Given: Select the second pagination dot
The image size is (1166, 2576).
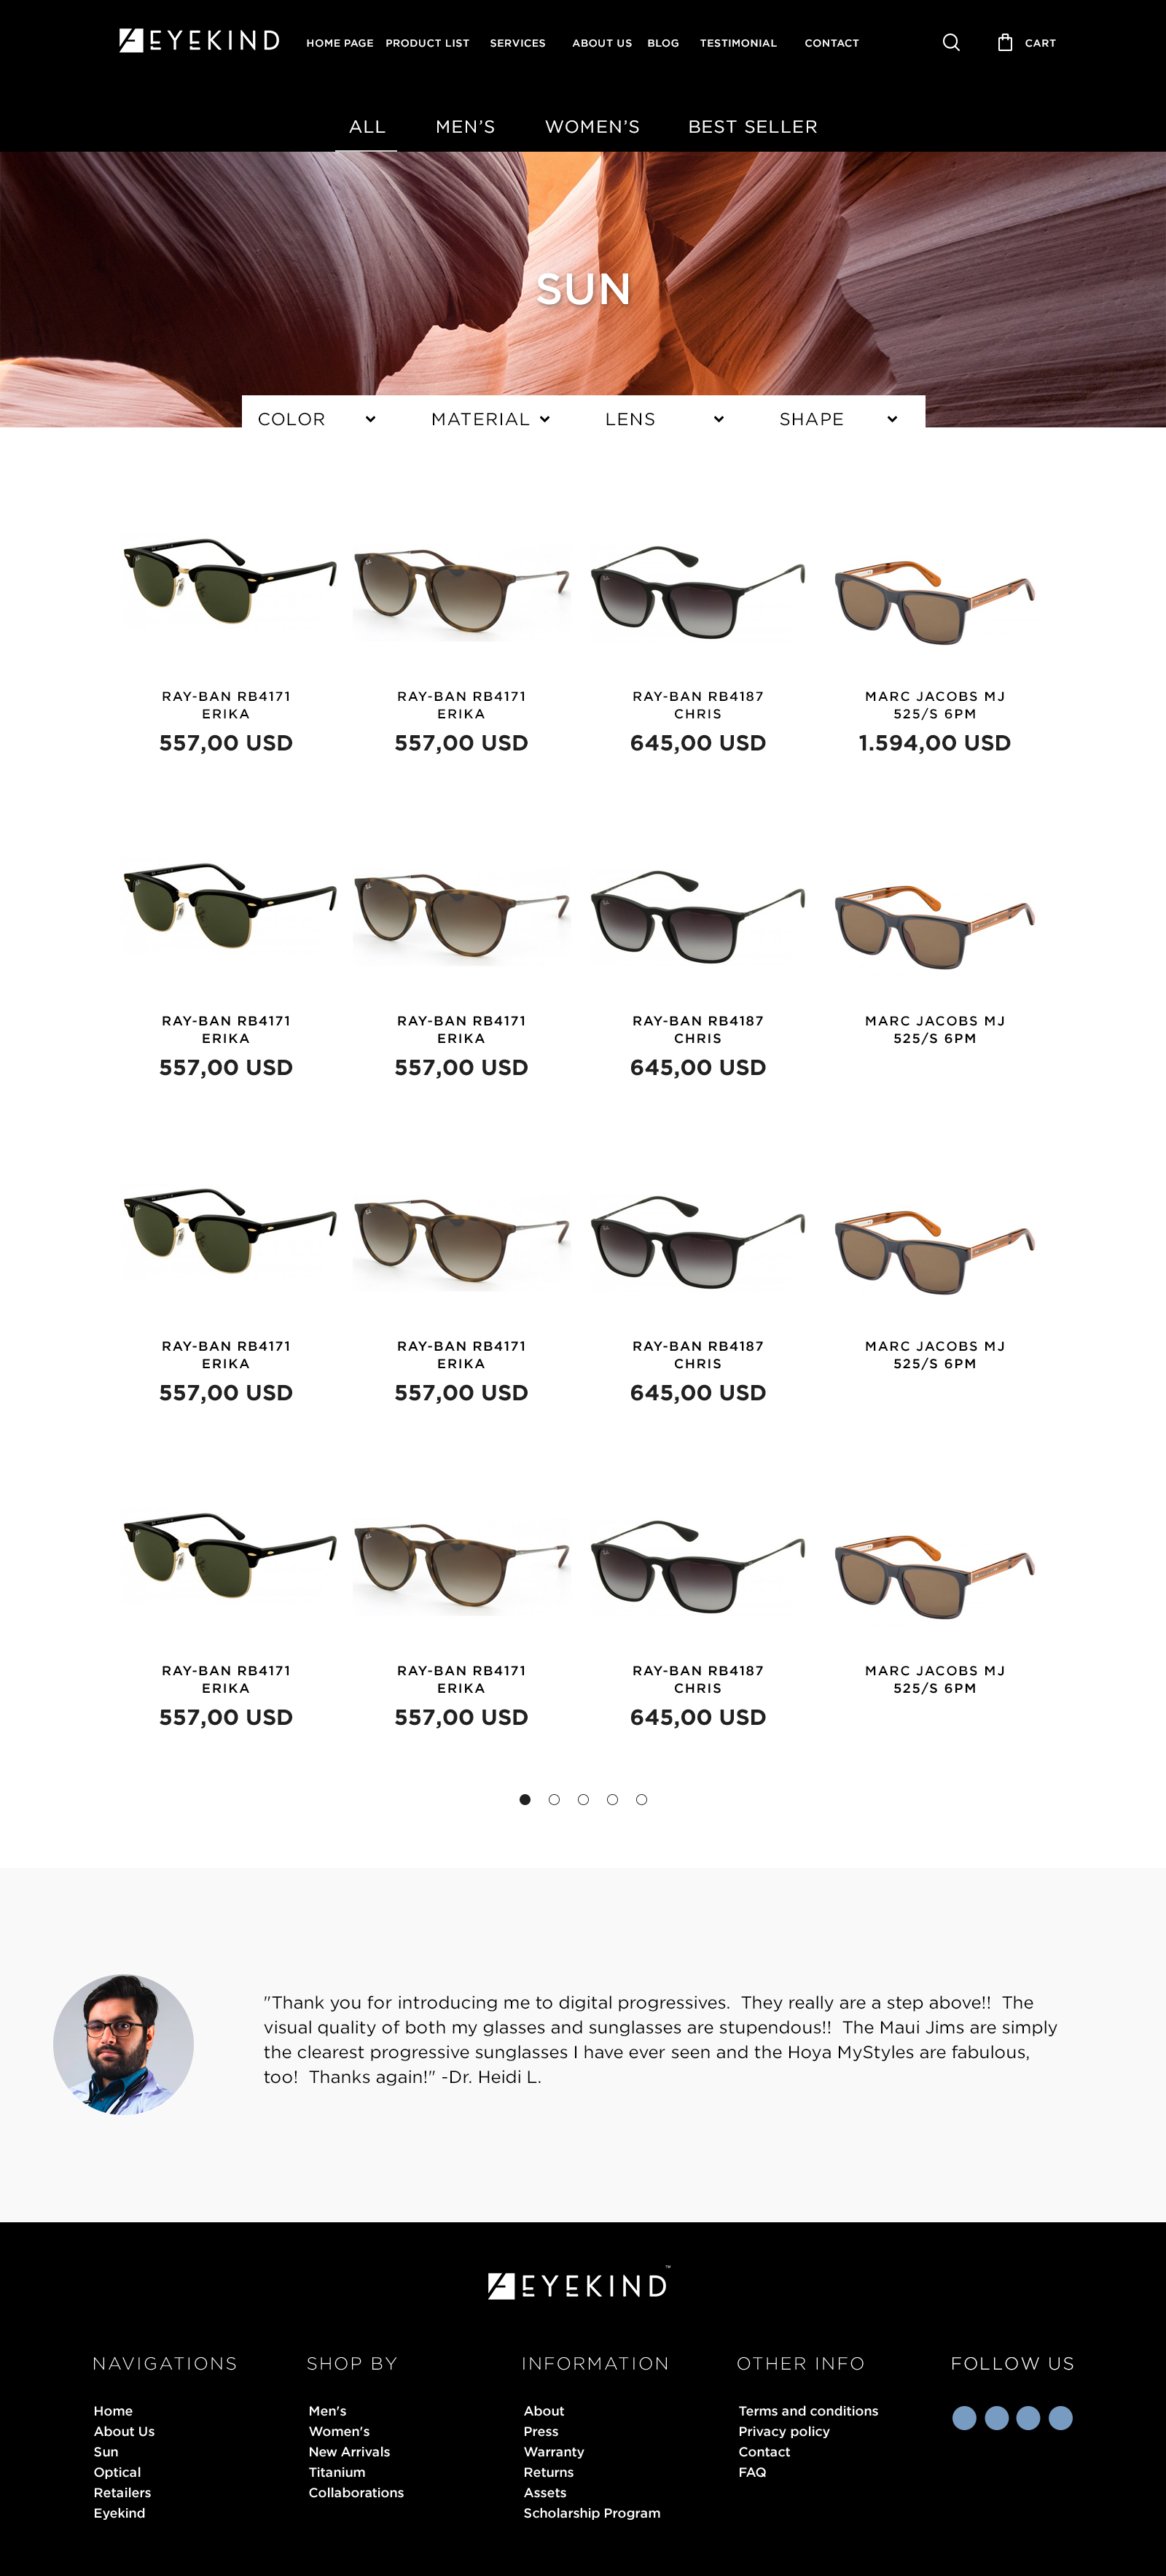Looking at the screenshot, I should (x=554, y=1799).
